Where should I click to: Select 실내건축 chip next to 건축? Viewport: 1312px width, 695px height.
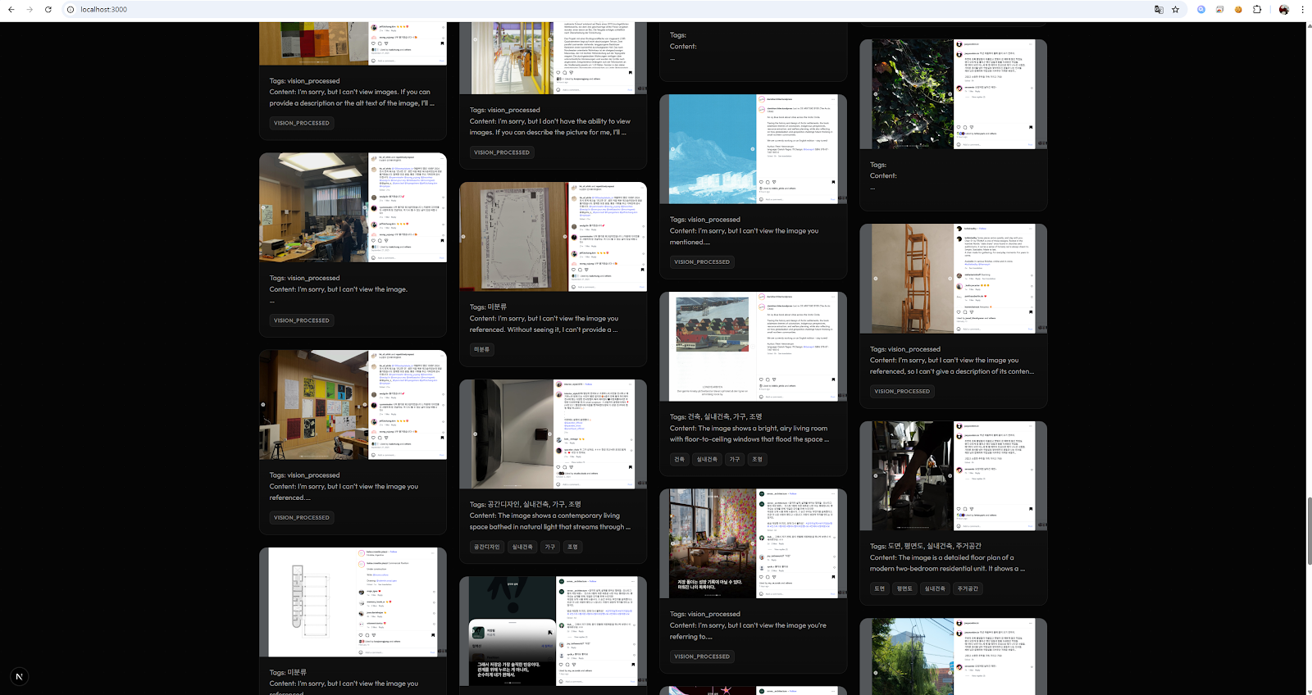click(x=707, y=460)
